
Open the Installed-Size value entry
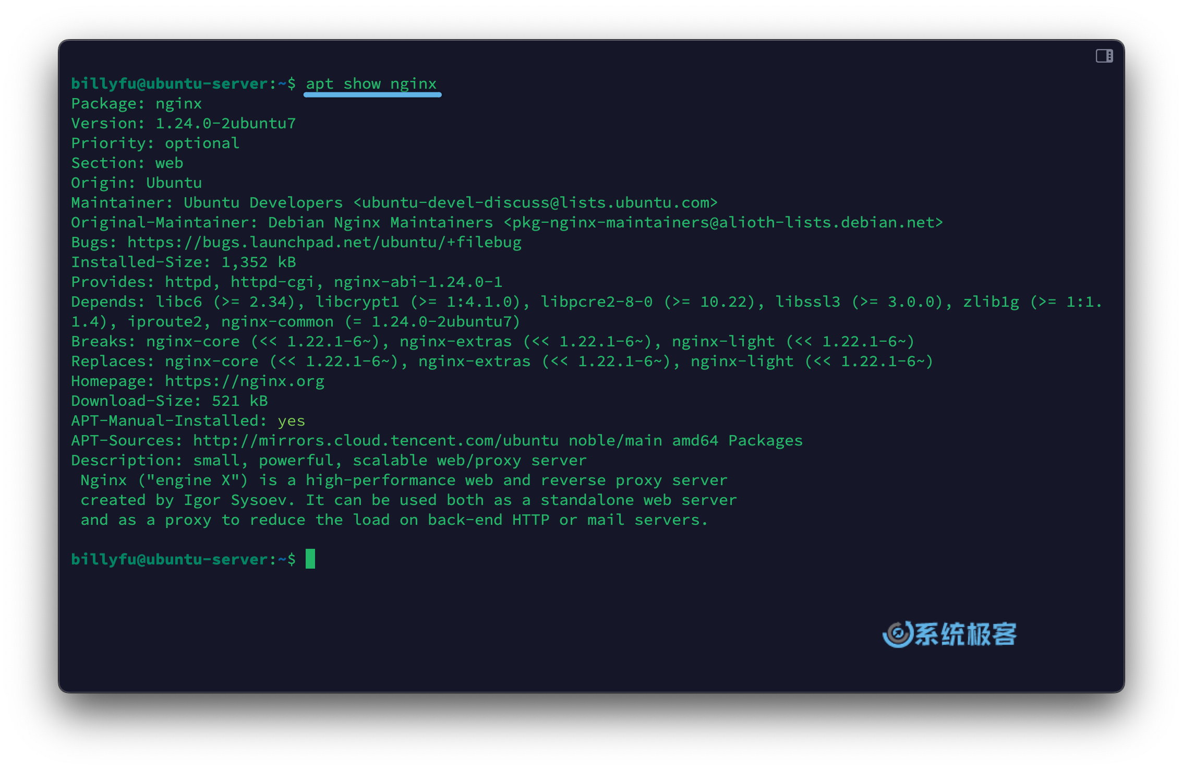click(x=246, y=261)
